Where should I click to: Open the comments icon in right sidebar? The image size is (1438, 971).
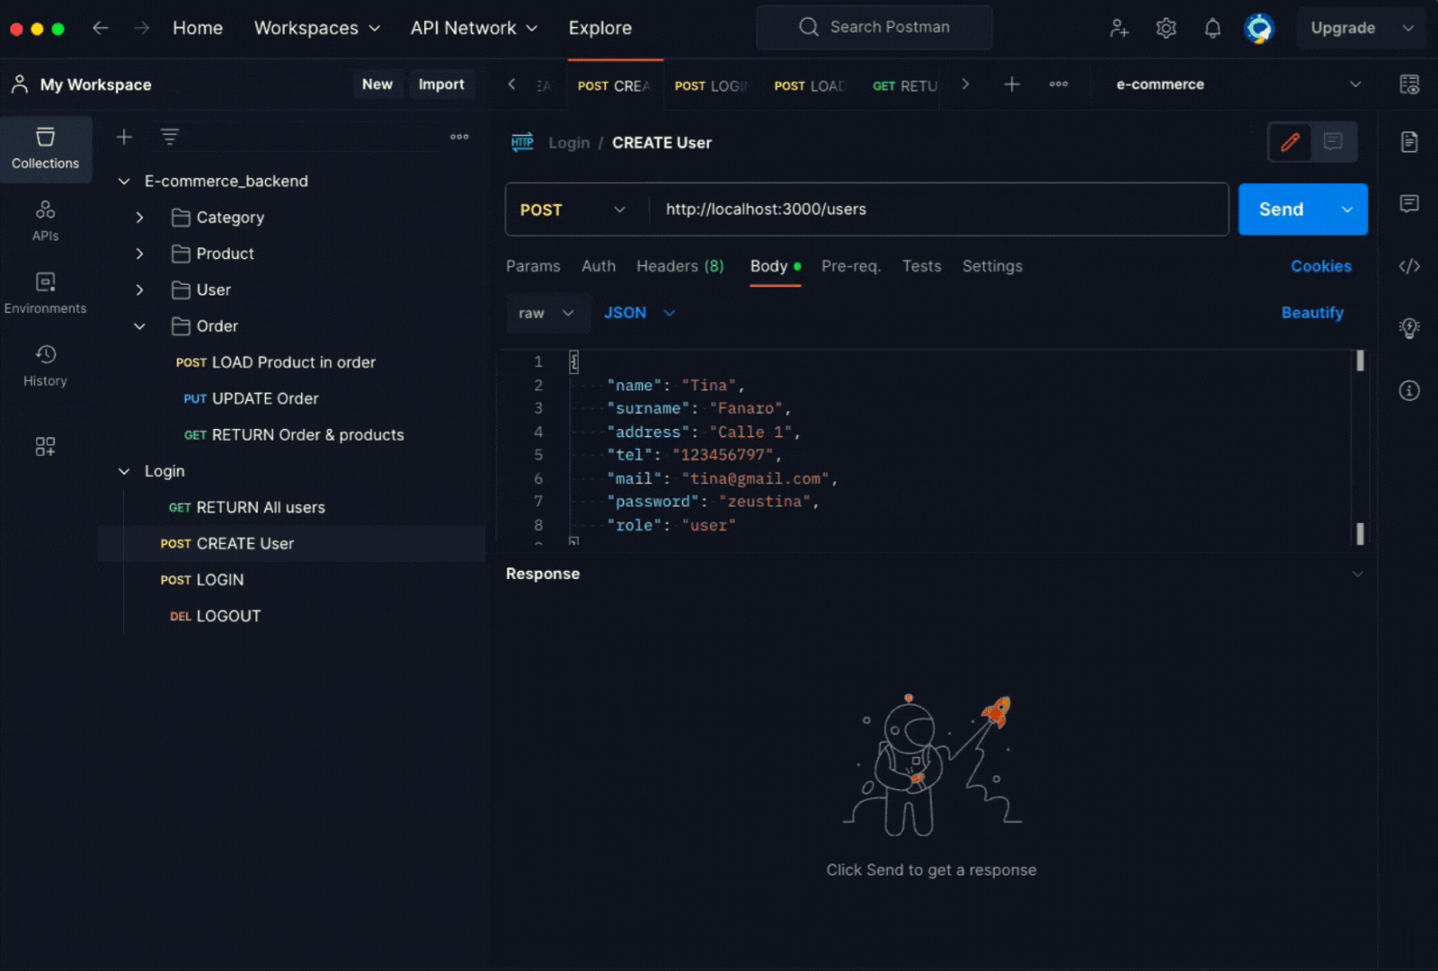(1409, 203)
